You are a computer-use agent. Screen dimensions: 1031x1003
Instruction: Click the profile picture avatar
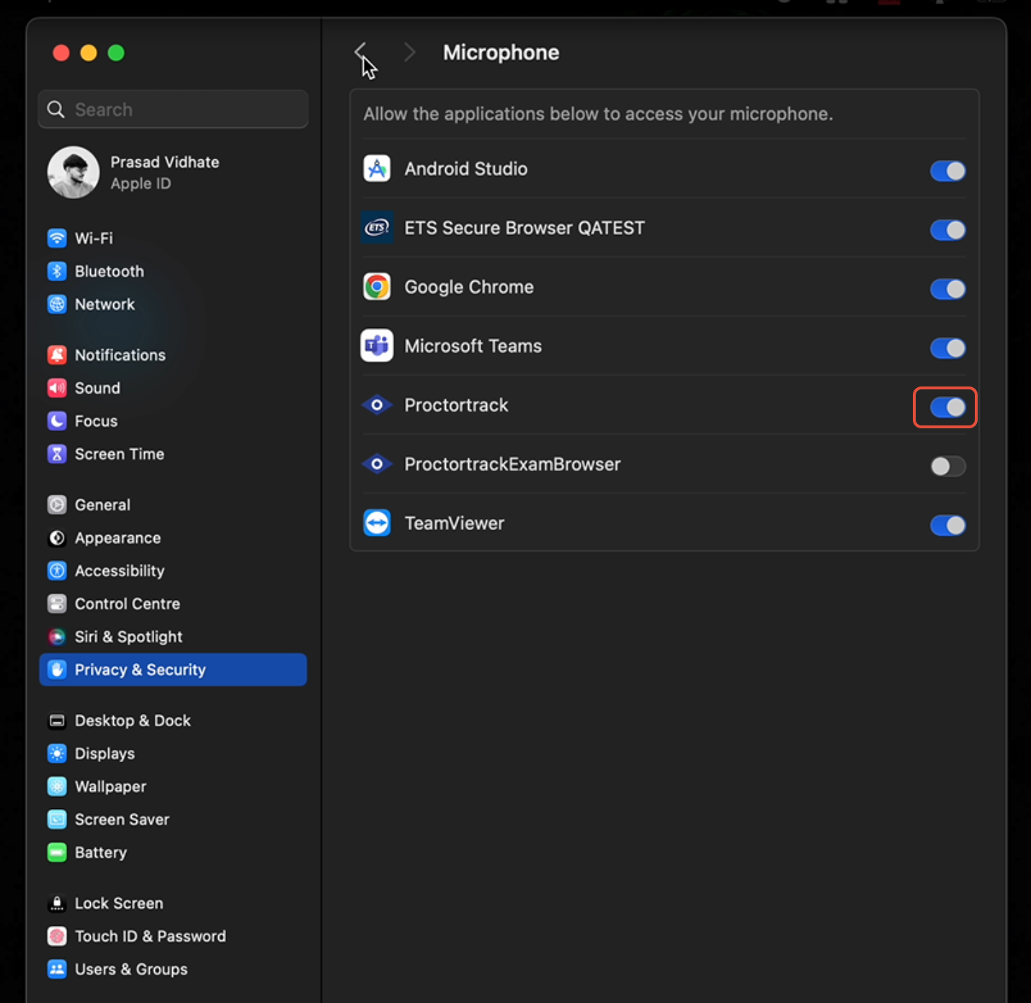pyautogui.click(x=73, y=172)
